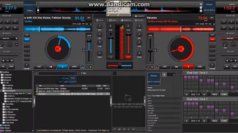The width and height of the screenshot is (238, 133).
Task: Halve the loop length on left deck
Action: [x=3, y=61]
